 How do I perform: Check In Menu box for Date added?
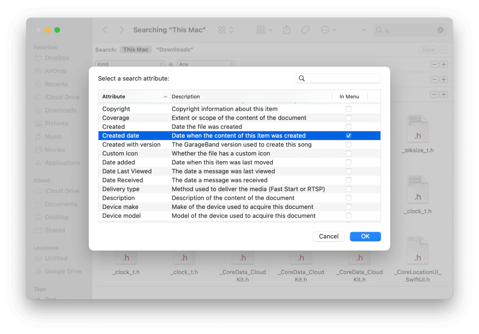pos(348,162)
